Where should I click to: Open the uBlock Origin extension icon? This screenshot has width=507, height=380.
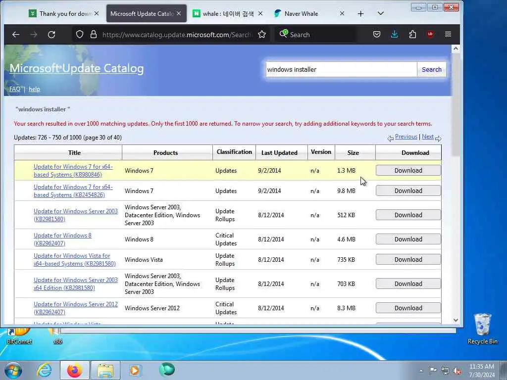click(x=430, y=34)
